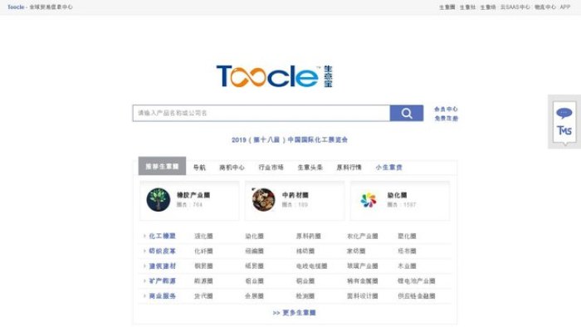Expand the arrow before 矿产能源

[144, 281]
